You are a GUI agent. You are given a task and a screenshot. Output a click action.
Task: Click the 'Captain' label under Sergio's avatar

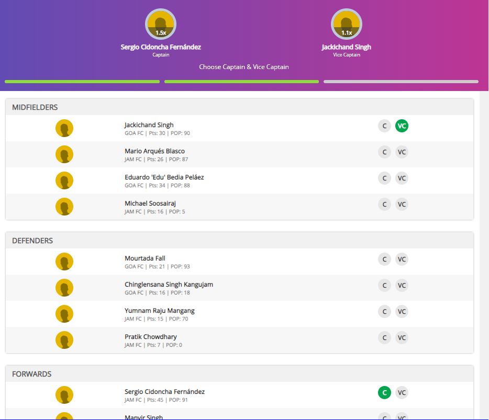click(x=161, y=55)
